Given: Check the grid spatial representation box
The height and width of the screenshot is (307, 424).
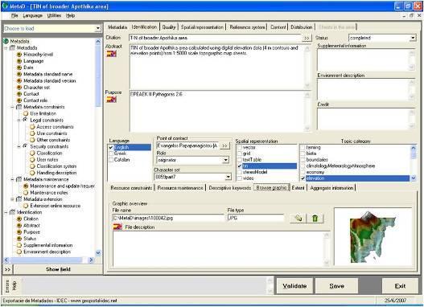Looking at the screenshot, I should point(240,153).
